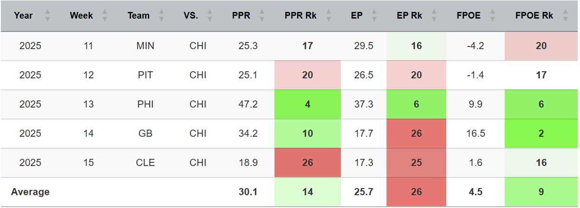580x208 pixels.
Task: Click the sort arrows beside Year
Action: (47, 16)
